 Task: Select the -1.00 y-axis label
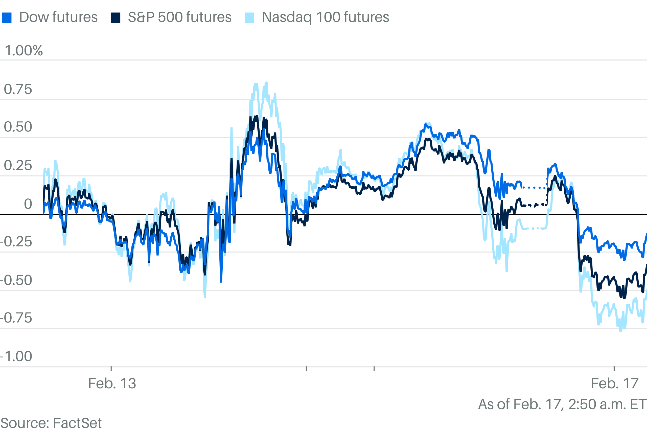(x=16, y=356)
